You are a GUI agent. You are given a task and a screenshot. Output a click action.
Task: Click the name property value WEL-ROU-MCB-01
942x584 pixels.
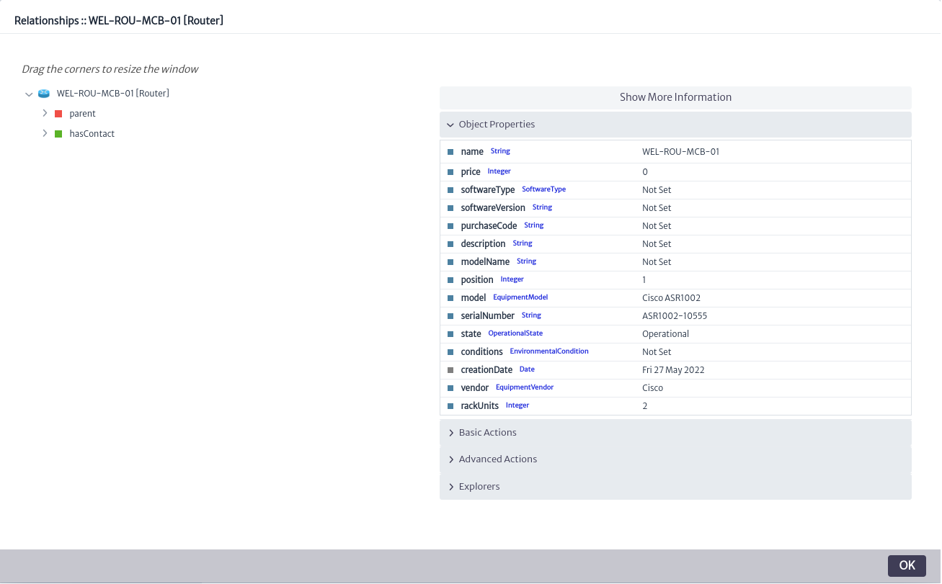point(680,152)
